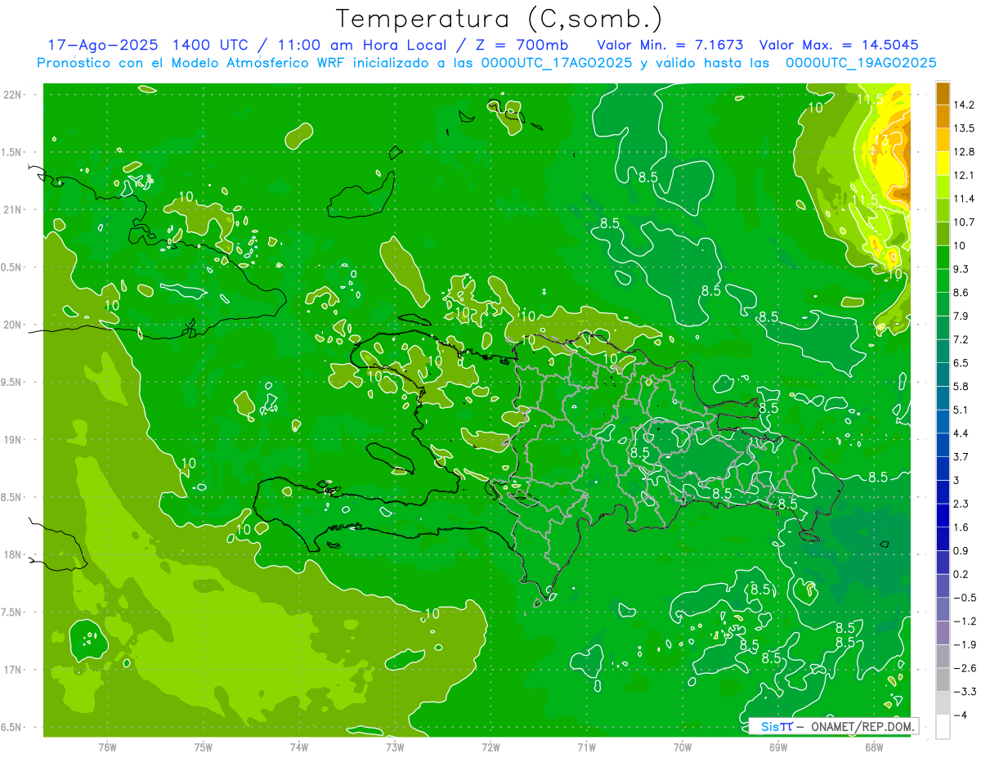Click the purple swatch between -1.2 and -1.9

(943, 633)
